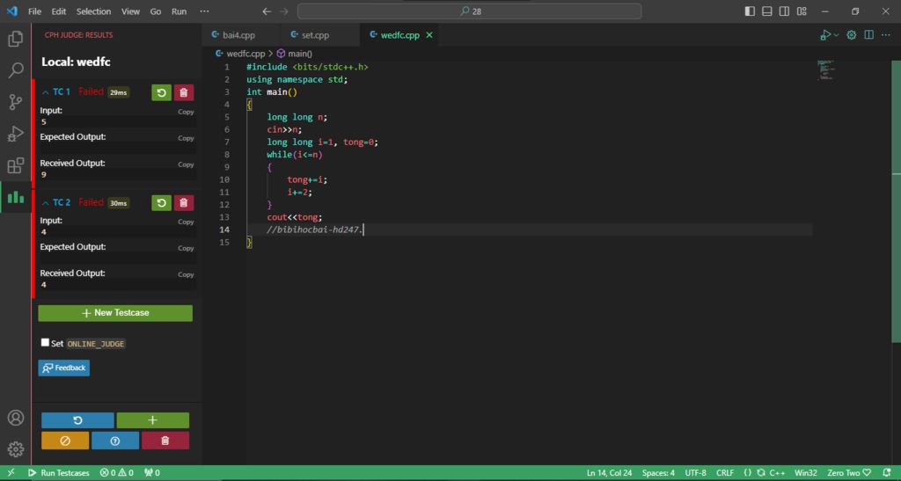Viewport: 901px width, 481px height.
Task: Split the editor to the right
Action: pos(868,35)
